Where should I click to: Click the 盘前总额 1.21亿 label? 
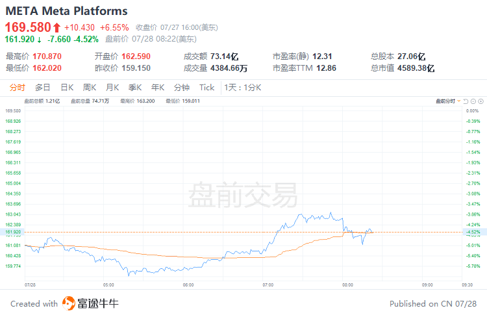[x=42, y=101]
